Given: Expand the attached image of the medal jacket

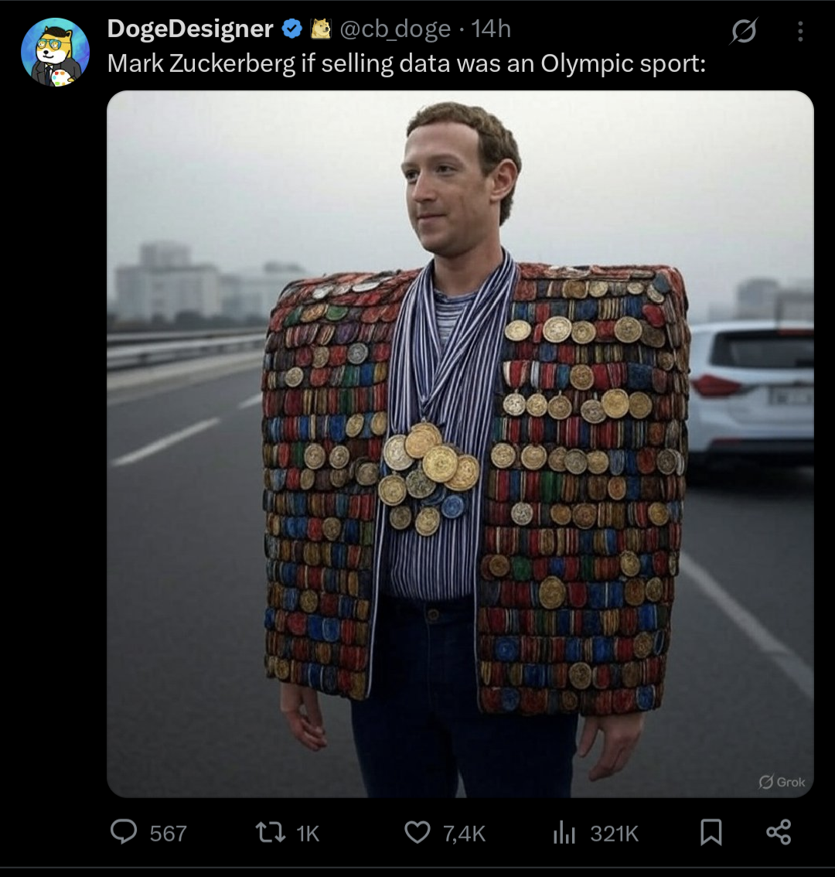Looking at the screenshot, I should [460, 444].
